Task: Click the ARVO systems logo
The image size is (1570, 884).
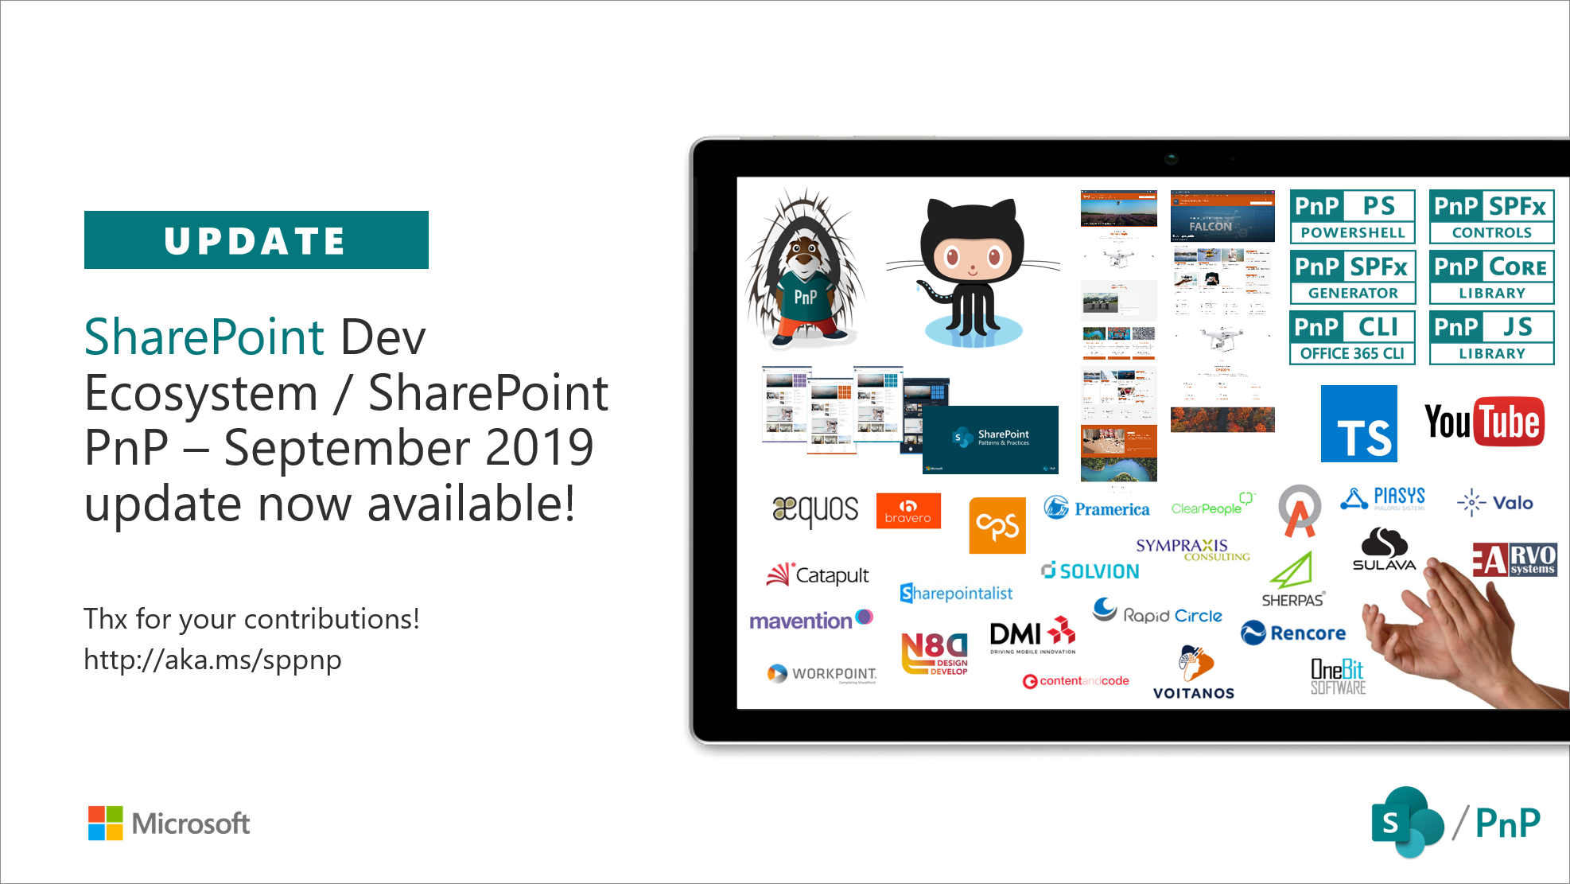Action: (1514, 559)
